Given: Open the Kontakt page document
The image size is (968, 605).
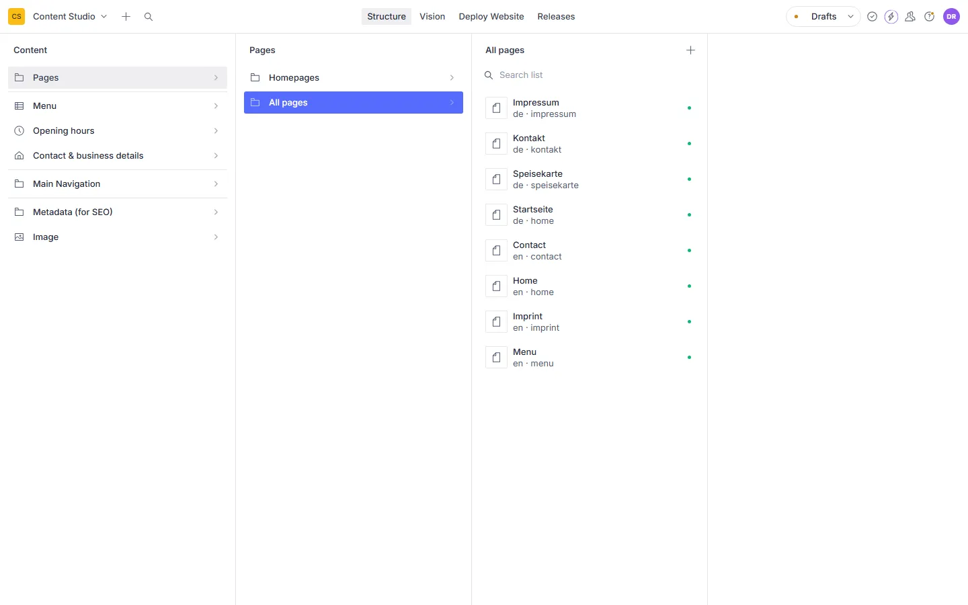Looking at the screenshot, I should (x=590, y=143).
